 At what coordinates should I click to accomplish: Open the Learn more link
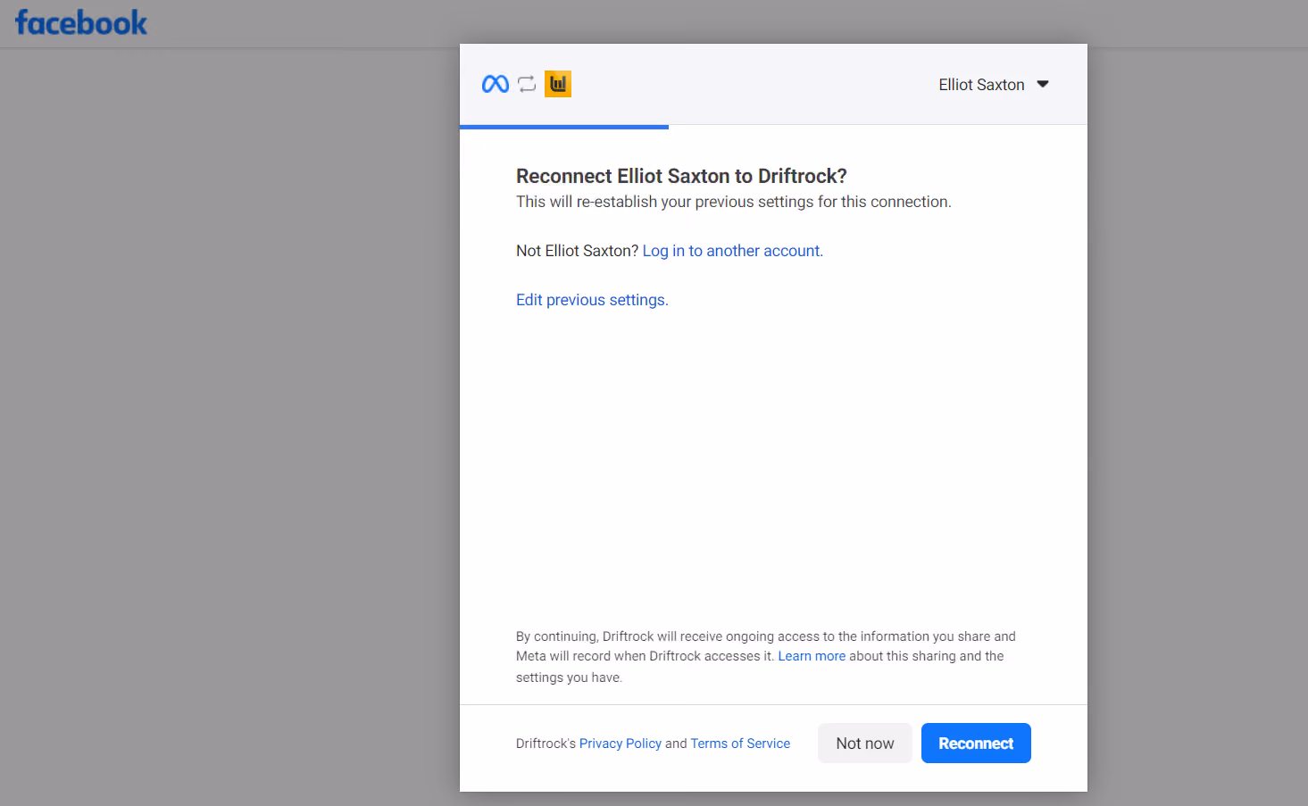[x=812, y=656]
